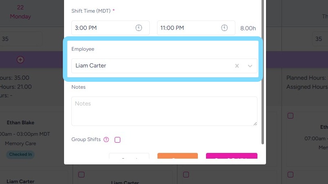The width and height of the screenshot is (328, 184).
Task: Open the shift start time clock picker
Action: (139, 28)
